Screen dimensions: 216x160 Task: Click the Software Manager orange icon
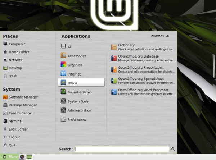pyautogui.click(x=5, y=97)
